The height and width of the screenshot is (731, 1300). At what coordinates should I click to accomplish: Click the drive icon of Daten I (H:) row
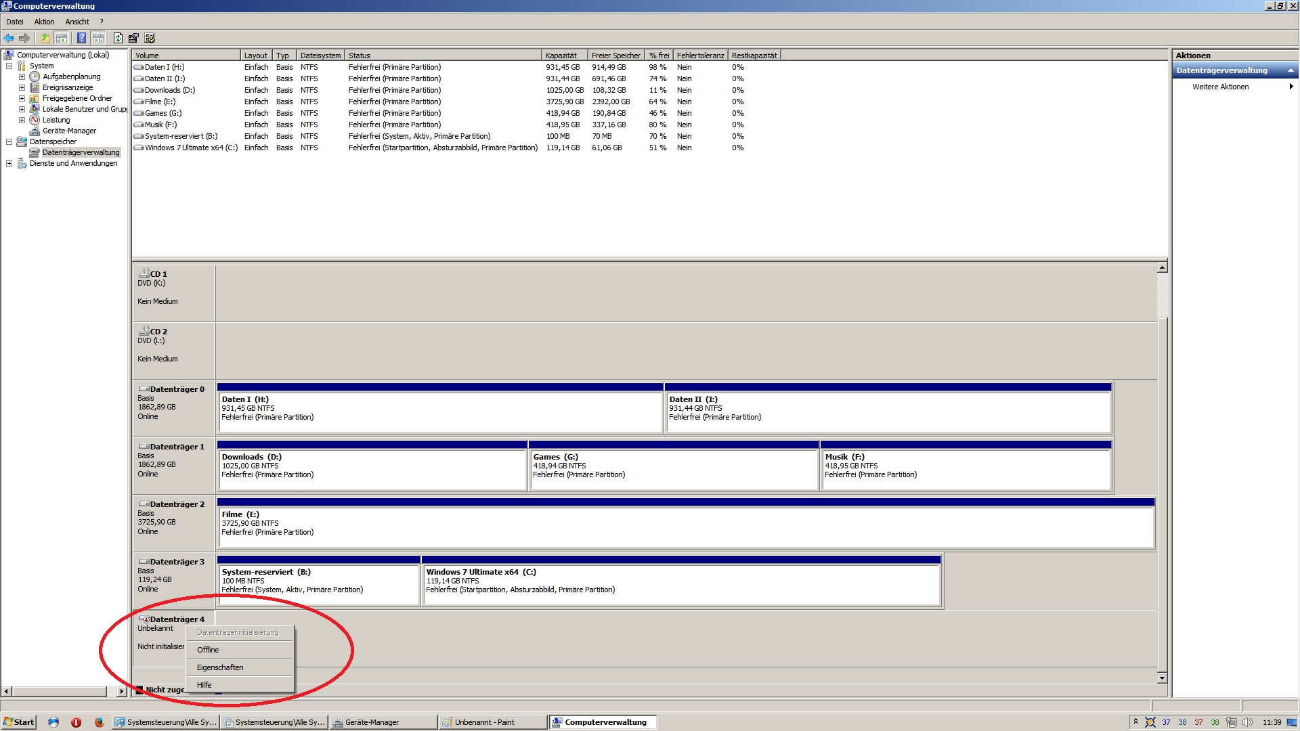139,67
